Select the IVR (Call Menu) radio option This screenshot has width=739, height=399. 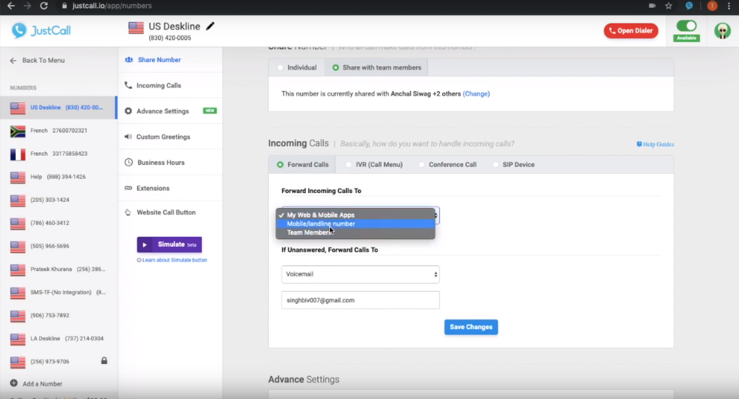click(x=349, y=165)
